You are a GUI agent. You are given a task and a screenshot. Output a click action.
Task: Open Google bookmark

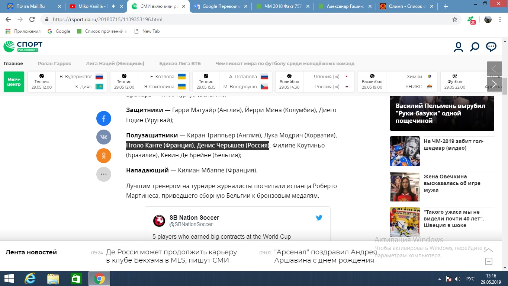pos(59,31)
